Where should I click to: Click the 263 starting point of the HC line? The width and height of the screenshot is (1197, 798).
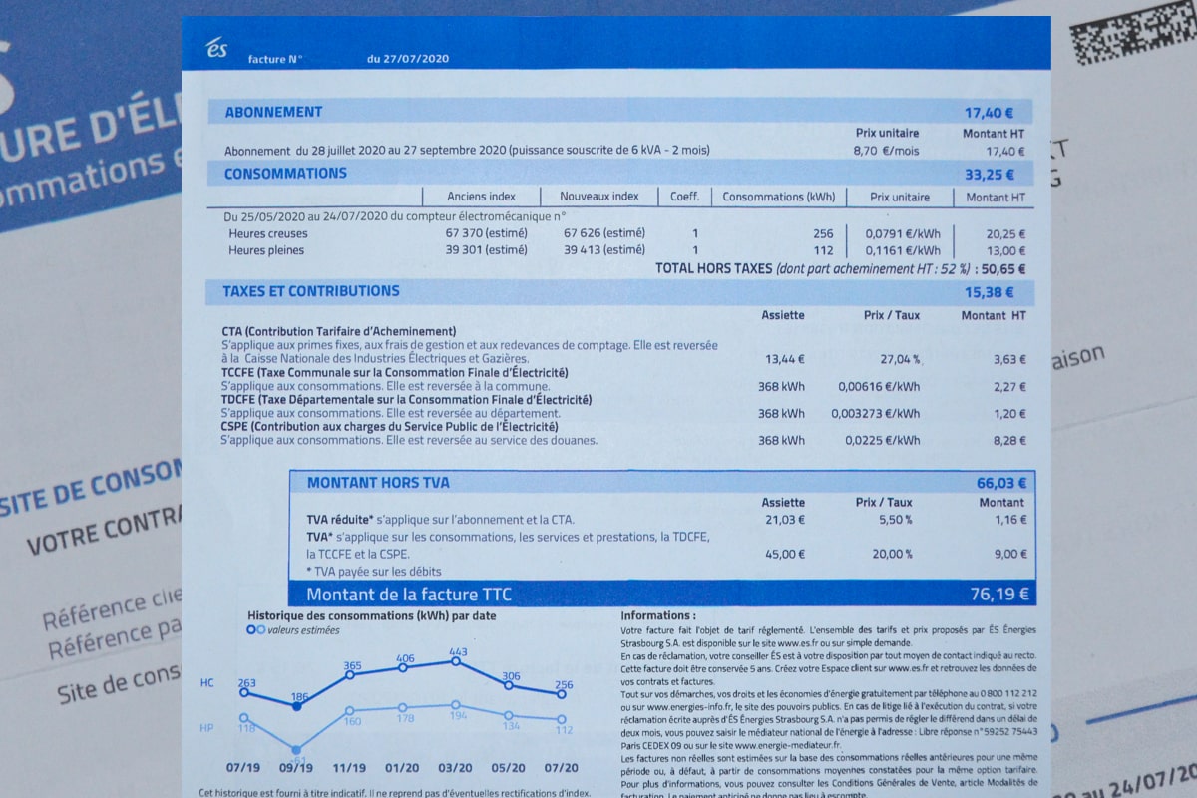pyautogui.click(x=243, y=693)
